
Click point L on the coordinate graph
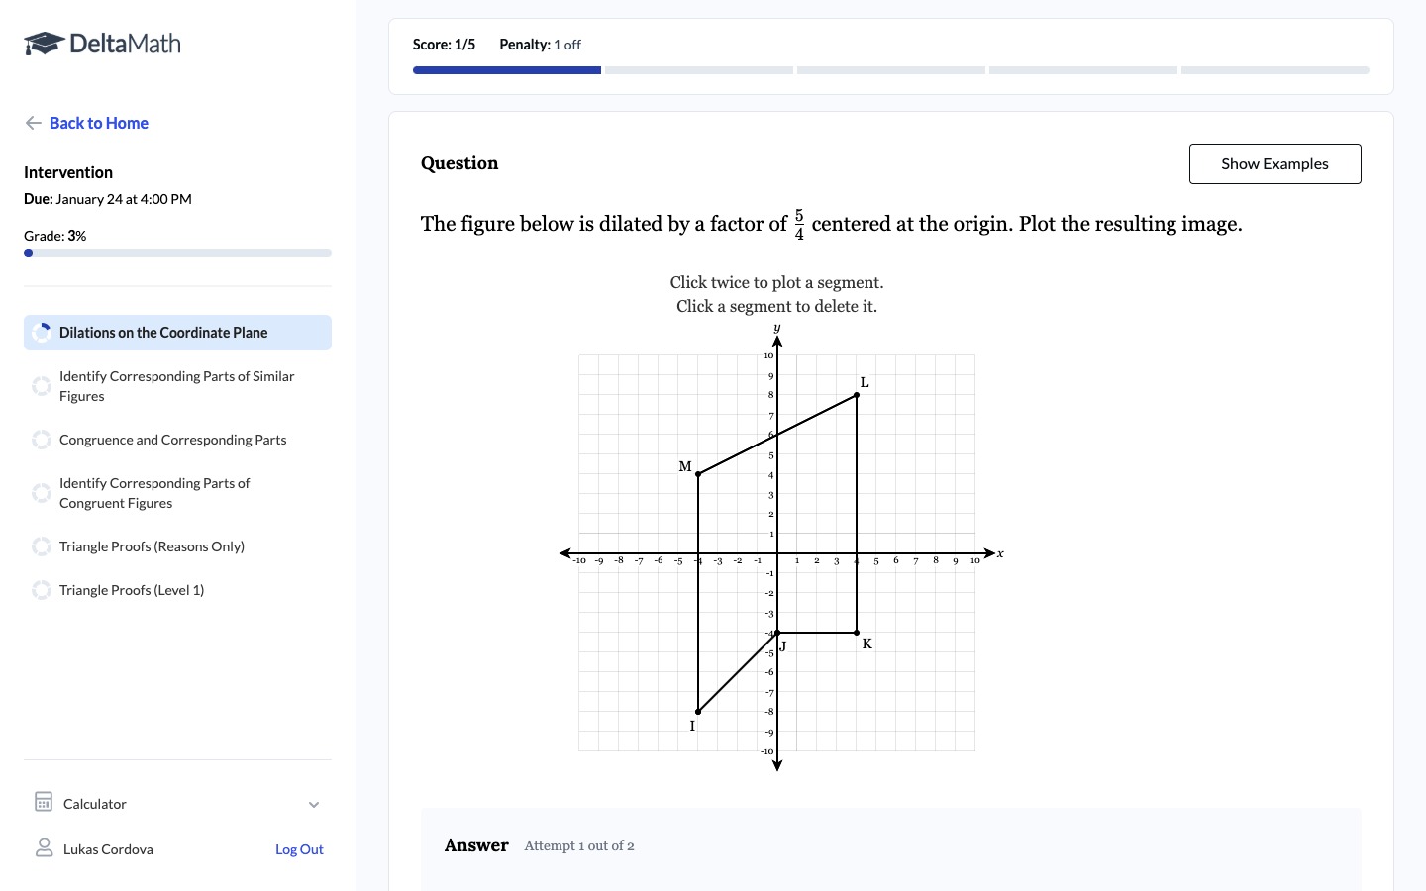(857, 395)
